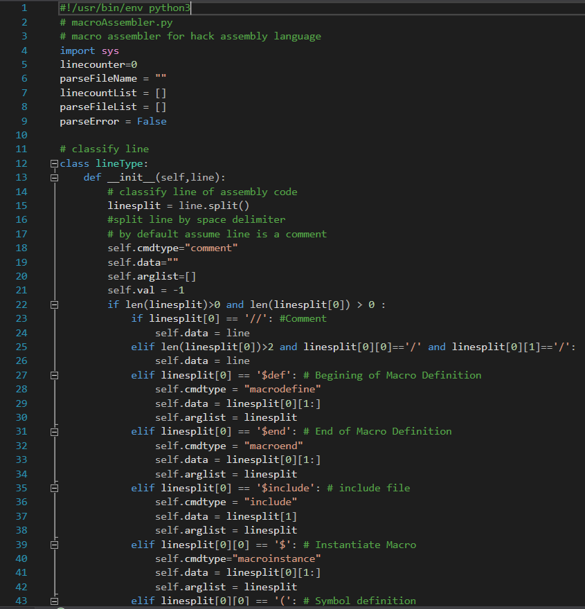Viewport: 585px width, 609px height.
Task: Click 'lineType' class name
Action: (119, 163)
